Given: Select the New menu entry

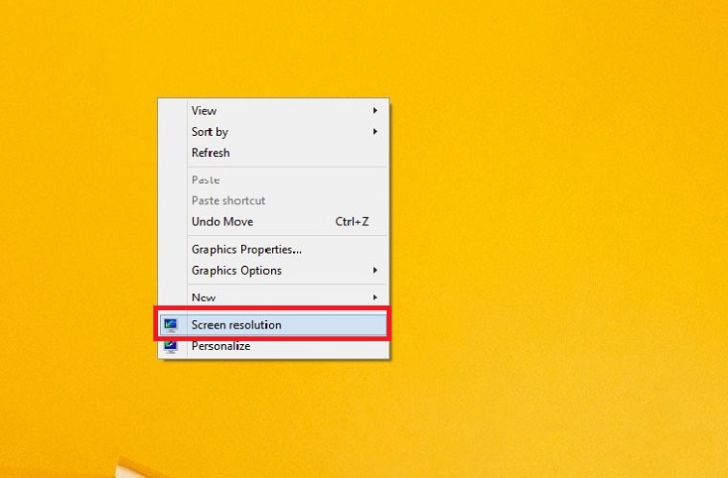Looking at the screenshot, I should tap(203, 298).
